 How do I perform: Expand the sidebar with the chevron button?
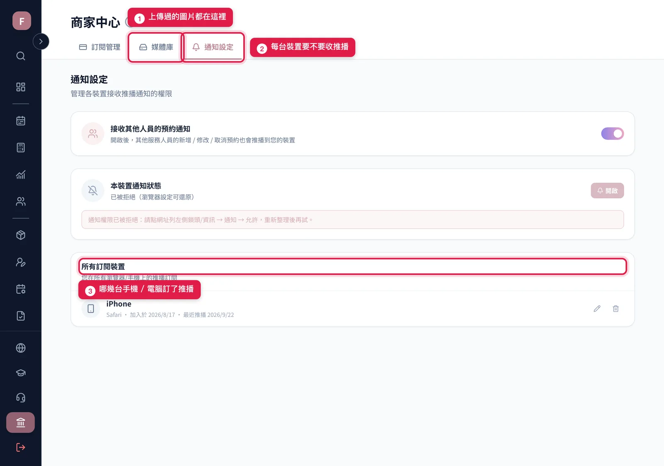[41, 41]
